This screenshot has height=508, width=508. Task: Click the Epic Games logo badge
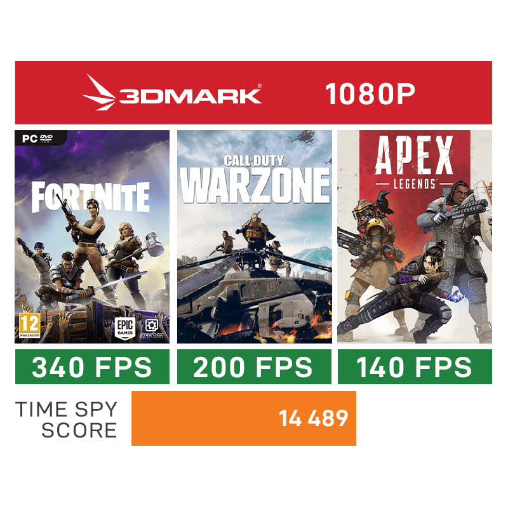click(125, 328)
